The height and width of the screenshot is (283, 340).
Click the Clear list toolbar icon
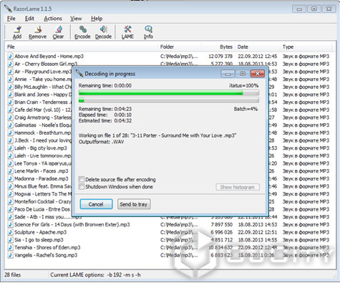tap(58, 32)
